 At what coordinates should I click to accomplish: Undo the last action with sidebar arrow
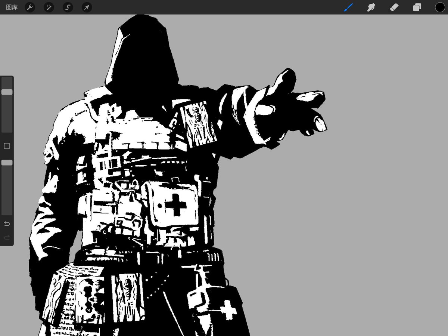tap(7, 224)
